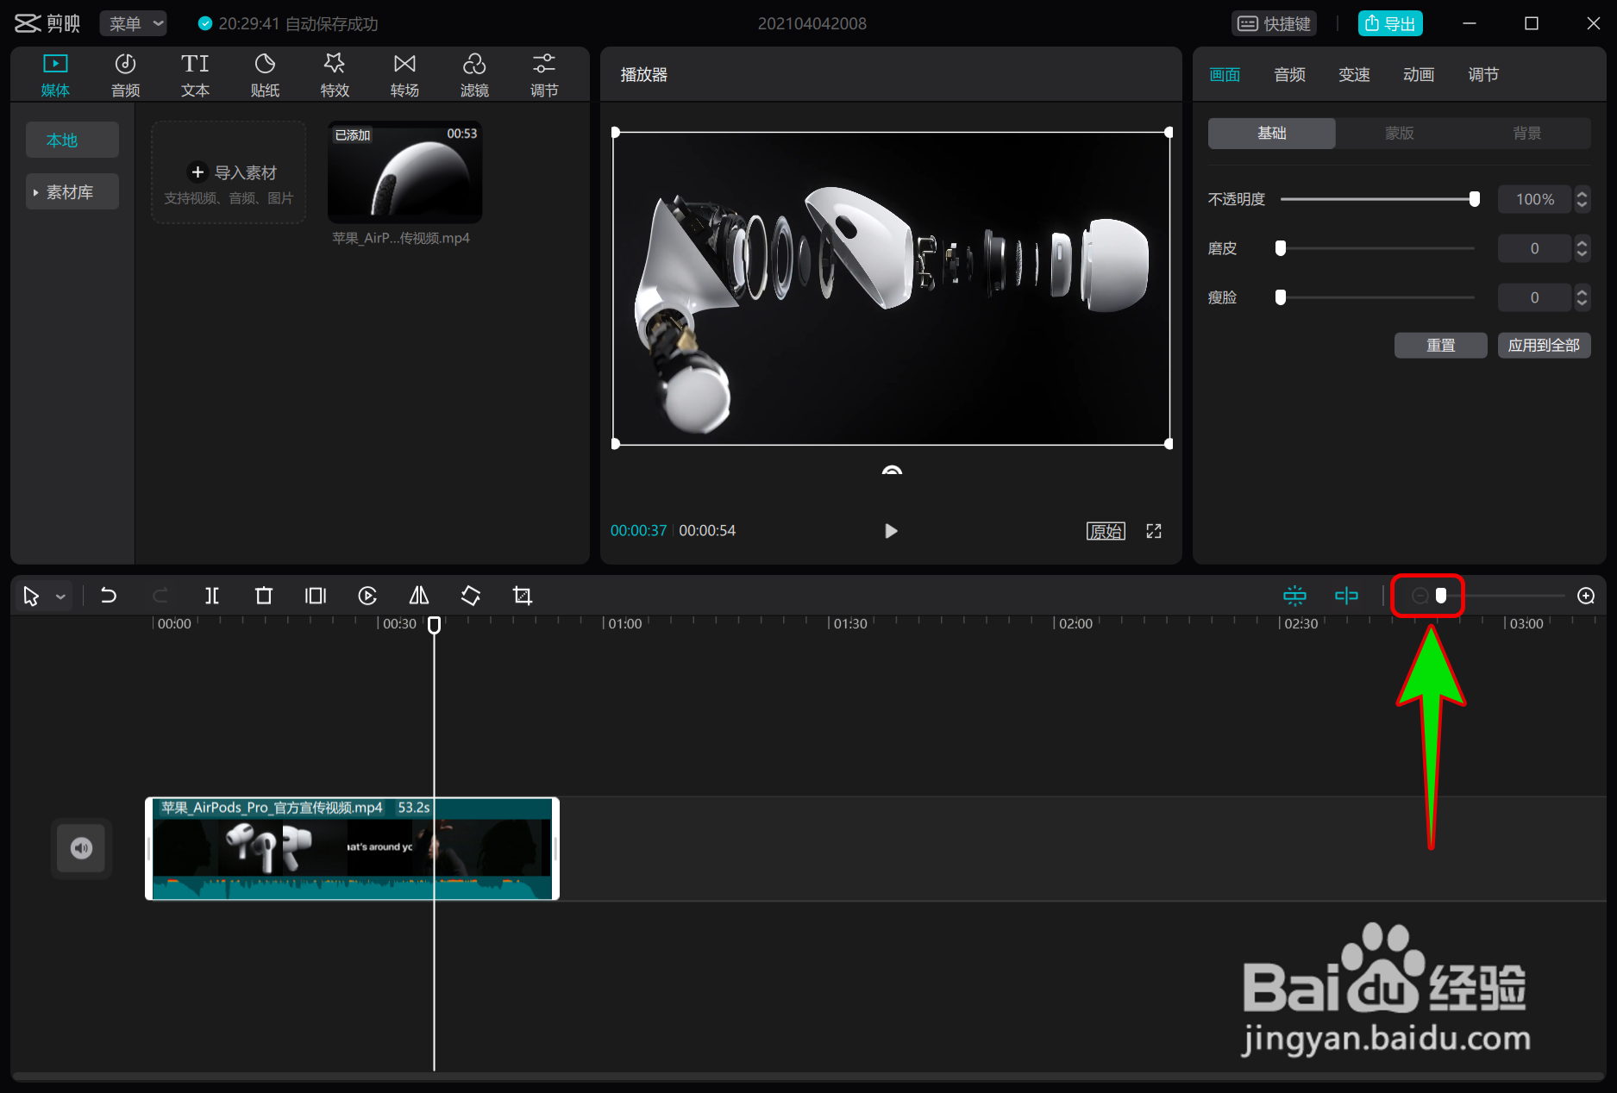Open the 菜单 menu dropdown
The height and width of the screenshot is (1093, 1617).
pos(134,23)
